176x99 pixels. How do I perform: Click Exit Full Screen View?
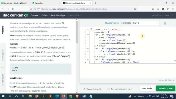[x=159, y=15]
